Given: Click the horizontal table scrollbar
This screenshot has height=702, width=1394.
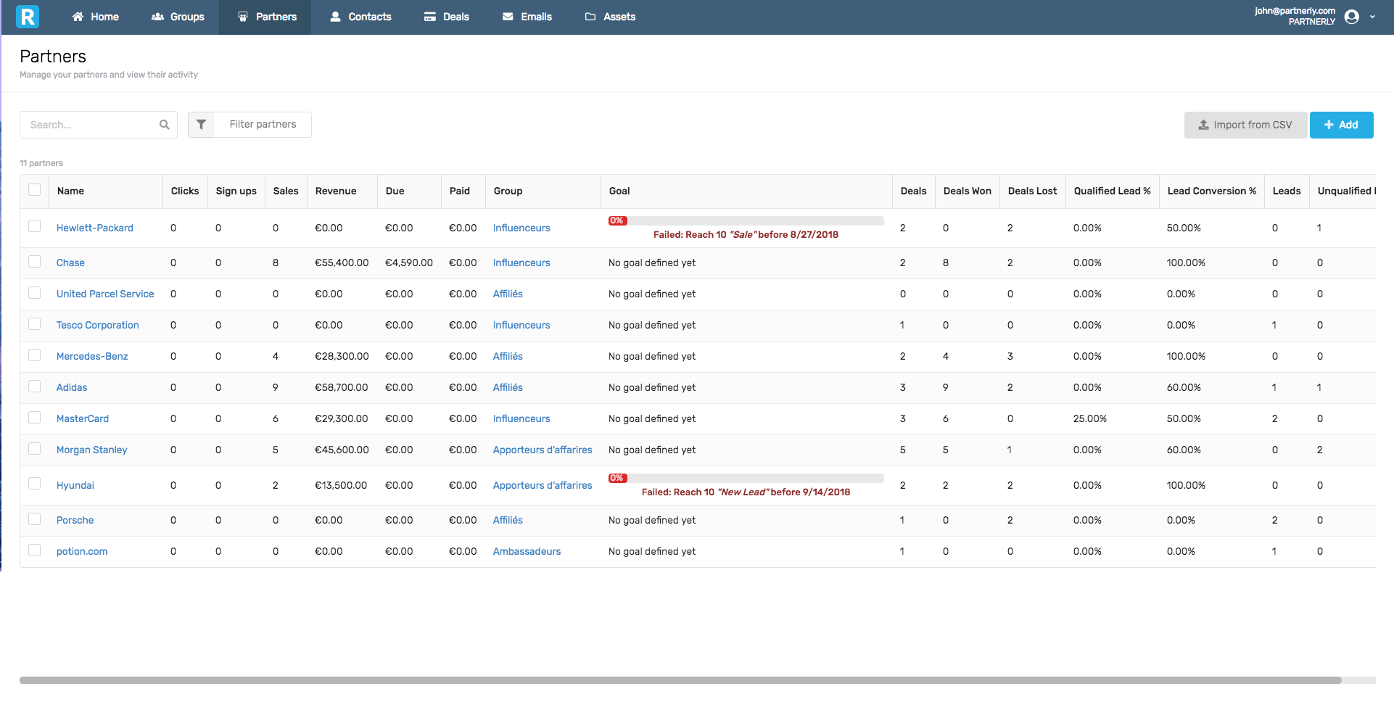Looking at the screenshot, I should [x=680, y=680].
